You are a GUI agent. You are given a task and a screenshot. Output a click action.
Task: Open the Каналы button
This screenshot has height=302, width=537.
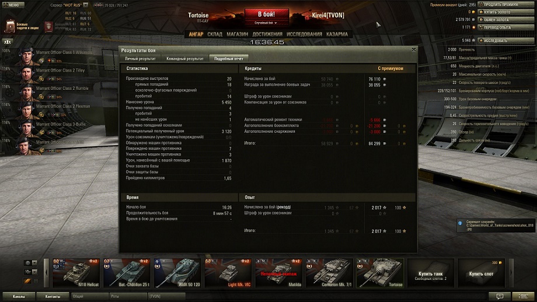point(19,296)
